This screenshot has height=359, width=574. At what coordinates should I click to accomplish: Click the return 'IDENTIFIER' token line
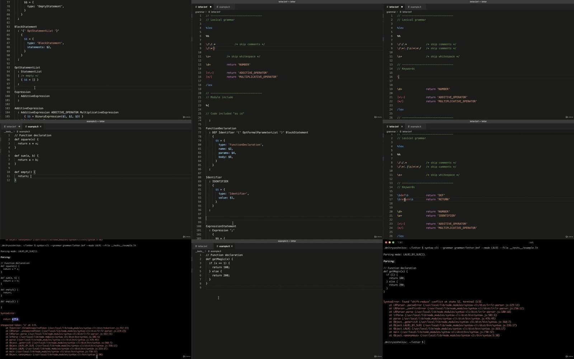(x=441, y=216)
